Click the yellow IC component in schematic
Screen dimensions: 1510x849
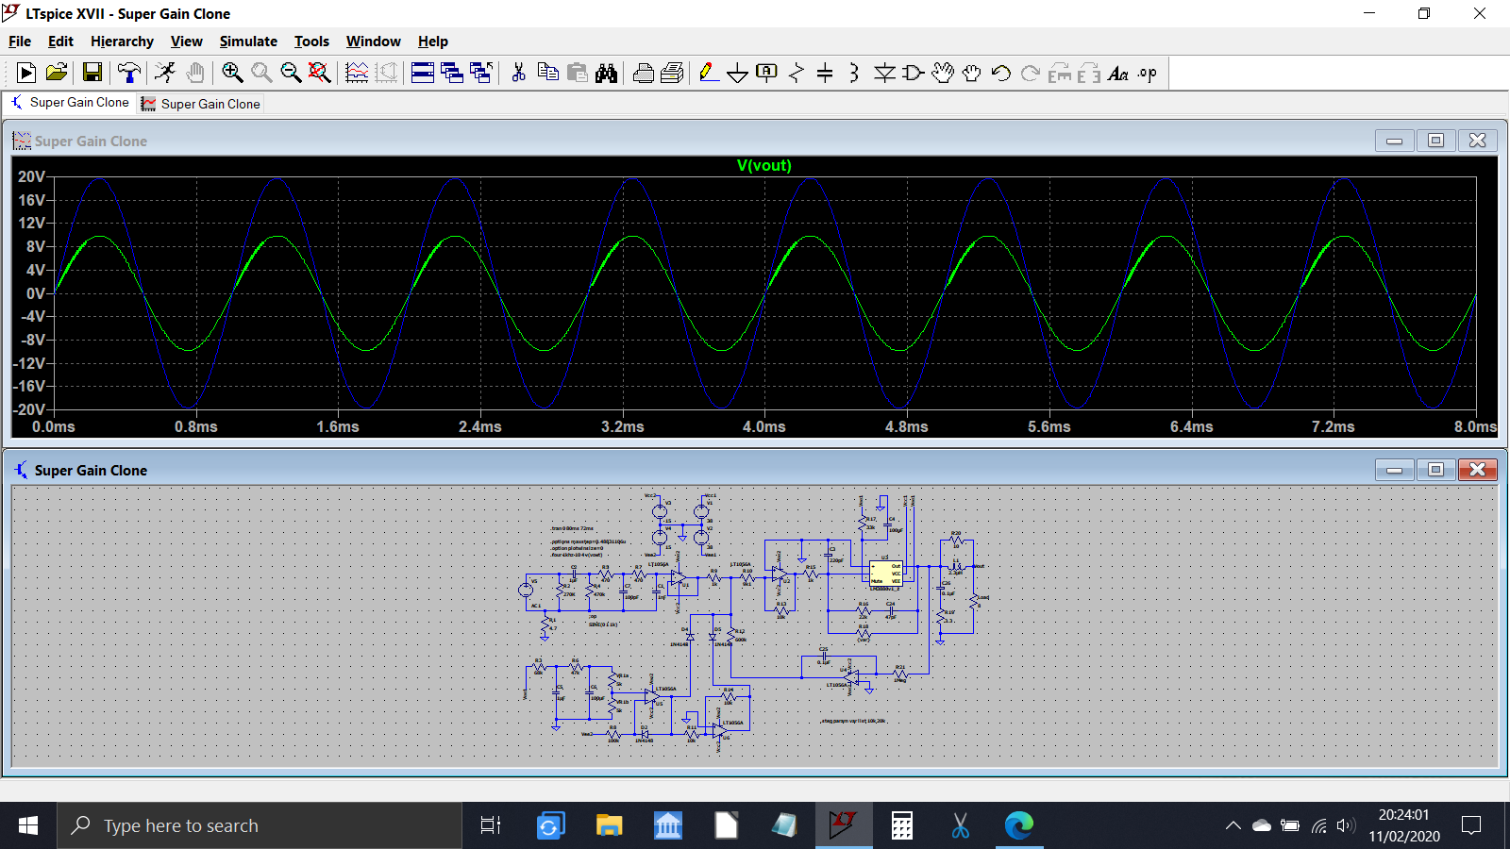click(x=885, y=574)
